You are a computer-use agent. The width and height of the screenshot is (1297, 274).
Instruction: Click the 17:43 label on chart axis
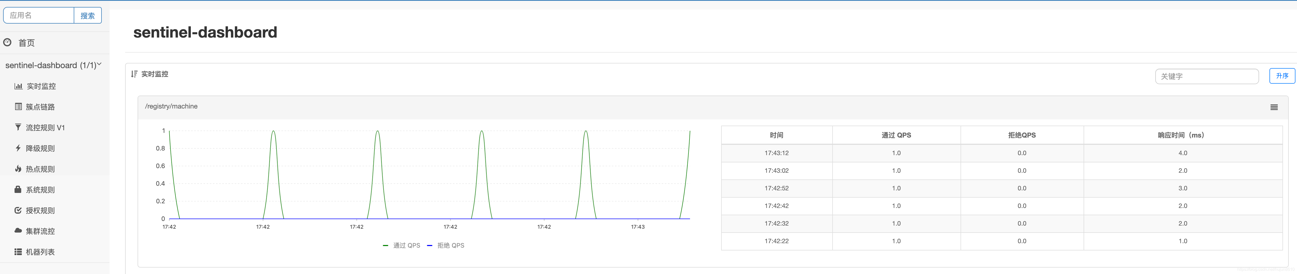tap(637, 227)
